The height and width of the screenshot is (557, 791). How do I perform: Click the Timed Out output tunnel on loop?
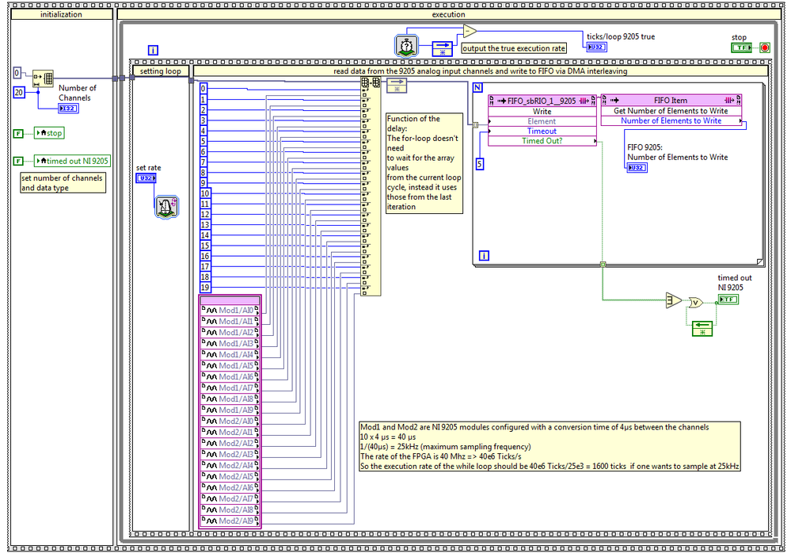pos(603,264)
